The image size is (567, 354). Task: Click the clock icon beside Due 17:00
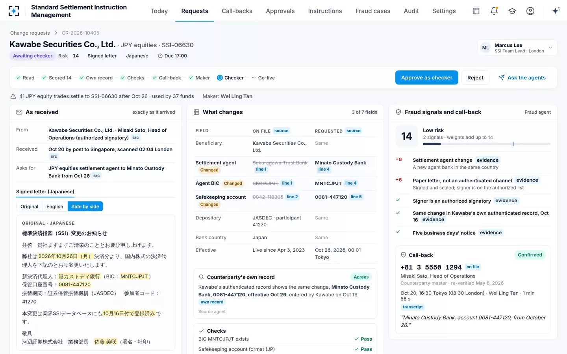160,56
